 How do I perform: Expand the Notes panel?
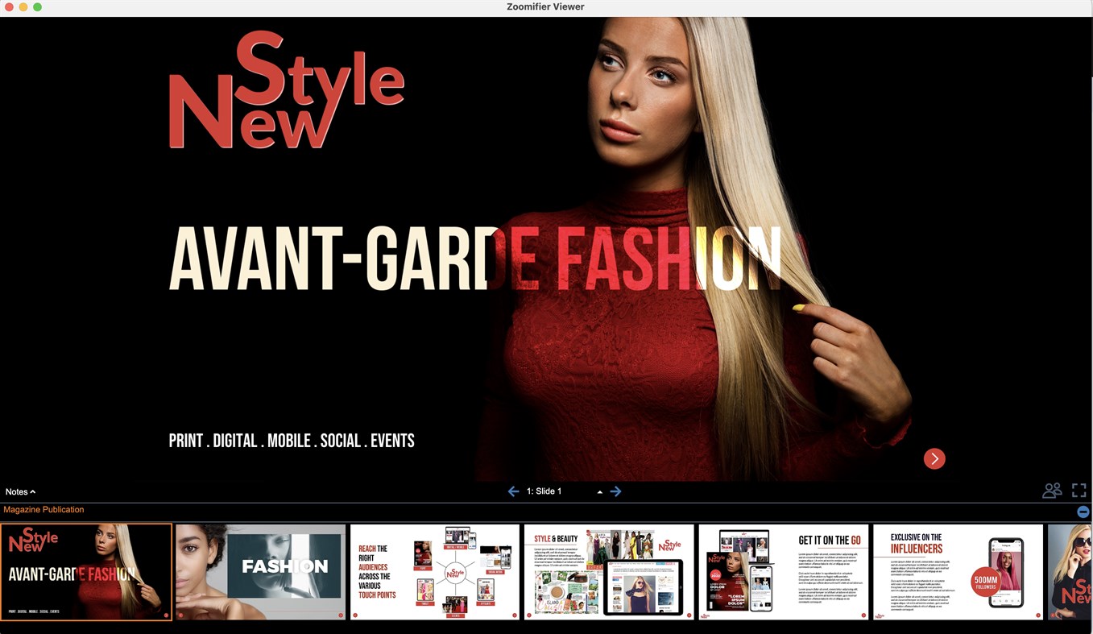click(x=20, y=491)
